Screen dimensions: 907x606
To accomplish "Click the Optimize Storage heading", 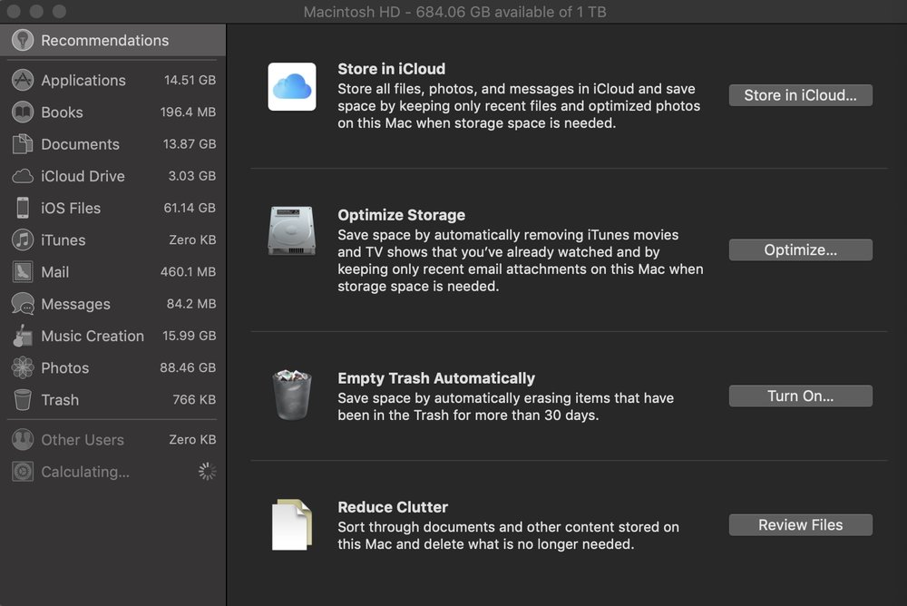I will pyautogui.click(x=402, y=215).
